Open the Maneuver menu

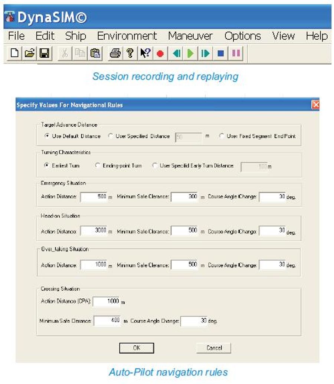coord(190,36)
